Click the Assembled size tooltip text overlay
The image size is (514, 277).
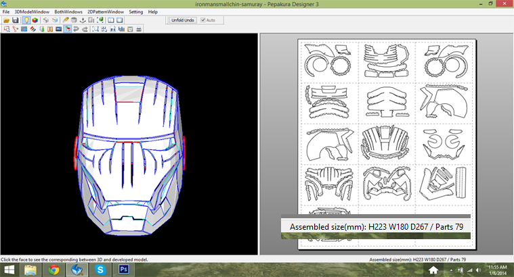tap(377, 226)
